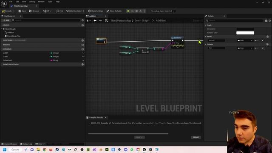
Task: Select the Print String node
Action: tap(178, 42)
